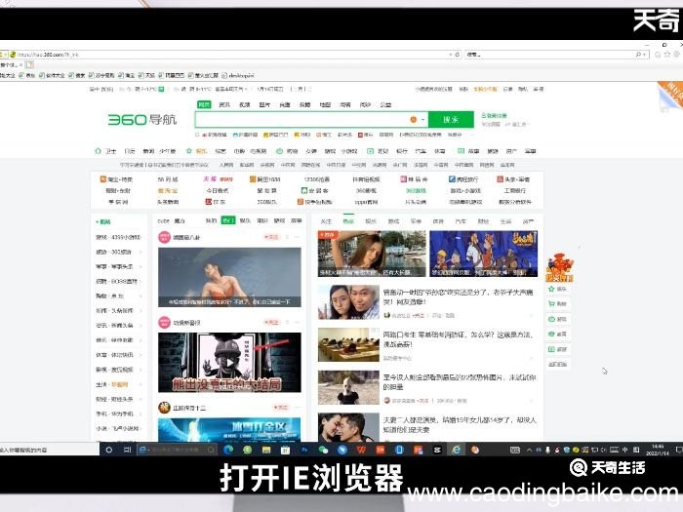The height and width of the screenshot is (512, 683).
Task: Open the 京东 site link
Action: [x=216, y=202]
